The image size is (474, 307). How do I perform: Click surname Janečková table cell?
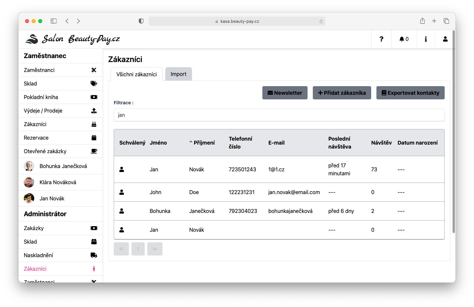202,211
